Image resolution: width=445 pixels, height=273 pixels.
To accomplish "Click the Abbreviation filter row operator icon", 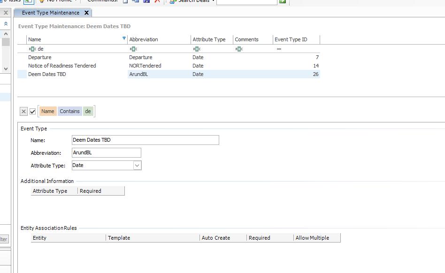I will tap(133, 49).
